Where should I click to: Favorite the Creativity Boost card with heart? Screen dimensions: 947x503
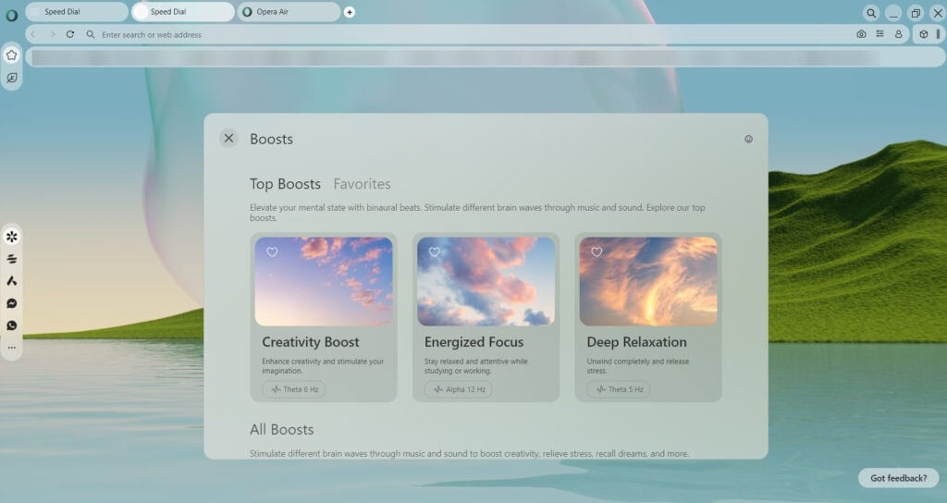tap(272, 251)
